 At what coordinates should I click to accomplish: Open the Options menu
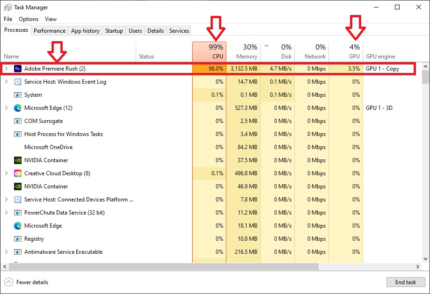(x=29, y=19)
